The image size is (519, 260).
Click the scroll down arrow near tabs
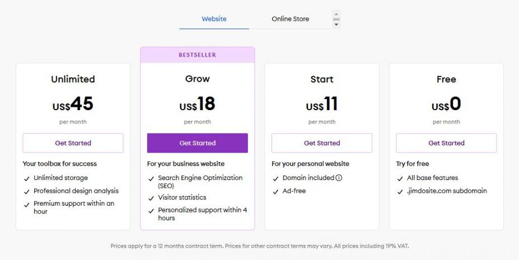point(336,25)
